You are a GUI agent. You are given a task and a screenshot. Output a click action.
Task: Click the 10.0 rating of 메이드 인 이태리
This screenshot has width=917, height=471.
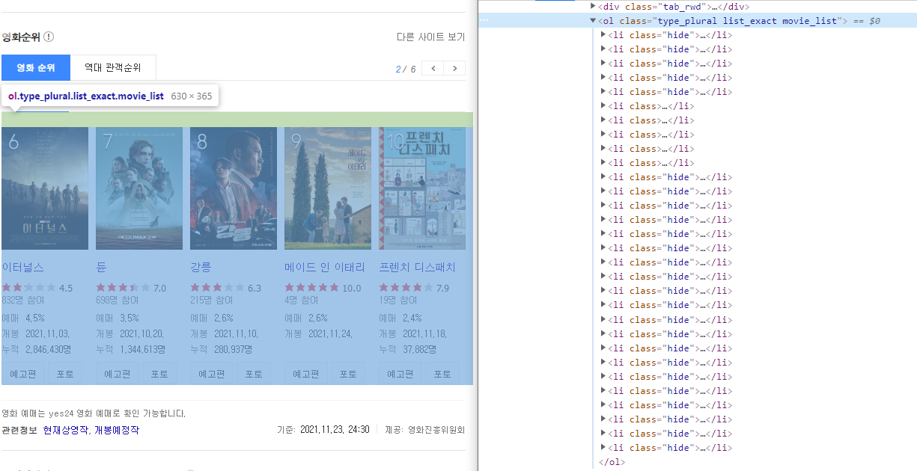point(352,289)
